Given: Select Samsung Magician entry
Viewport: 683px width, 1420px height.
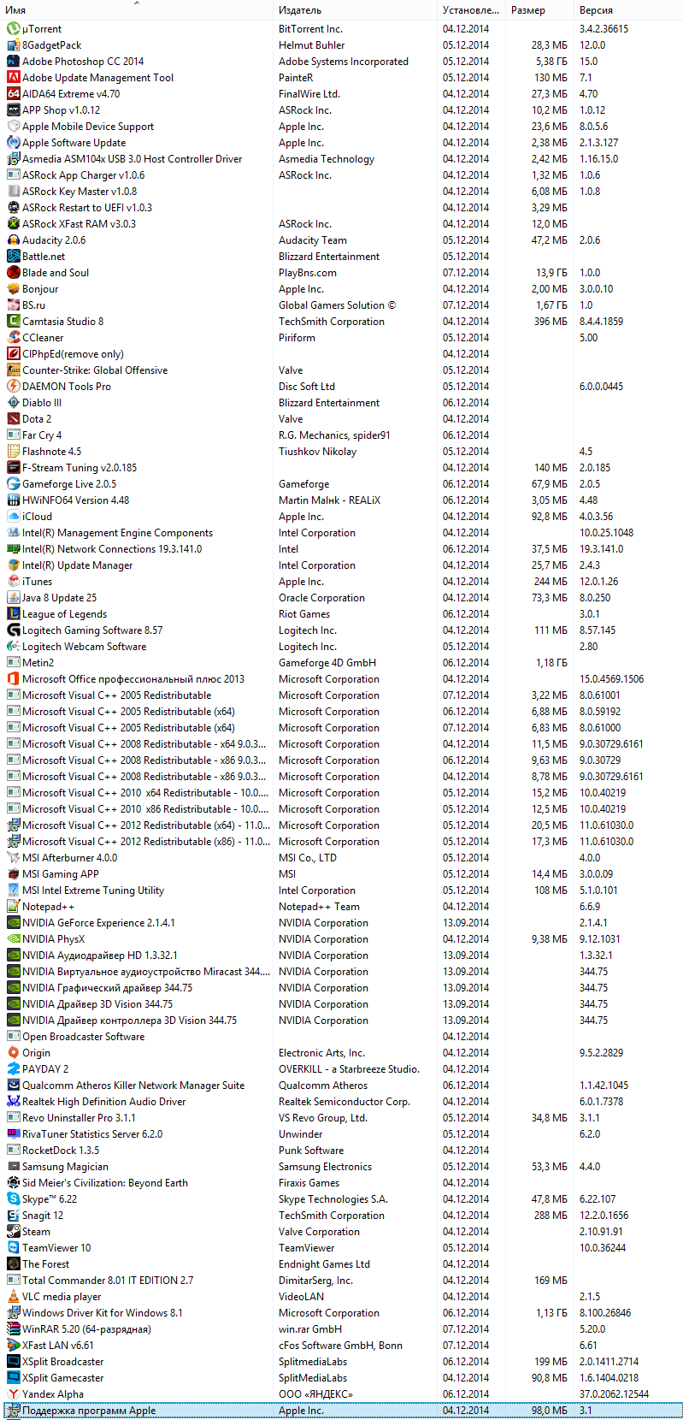Looking at the screenshot, I should pos(65,1166).
